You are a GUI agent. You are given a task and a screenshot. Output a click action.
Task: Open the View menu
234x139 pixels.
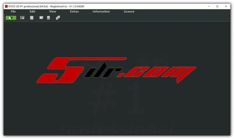tap(53, 11)
